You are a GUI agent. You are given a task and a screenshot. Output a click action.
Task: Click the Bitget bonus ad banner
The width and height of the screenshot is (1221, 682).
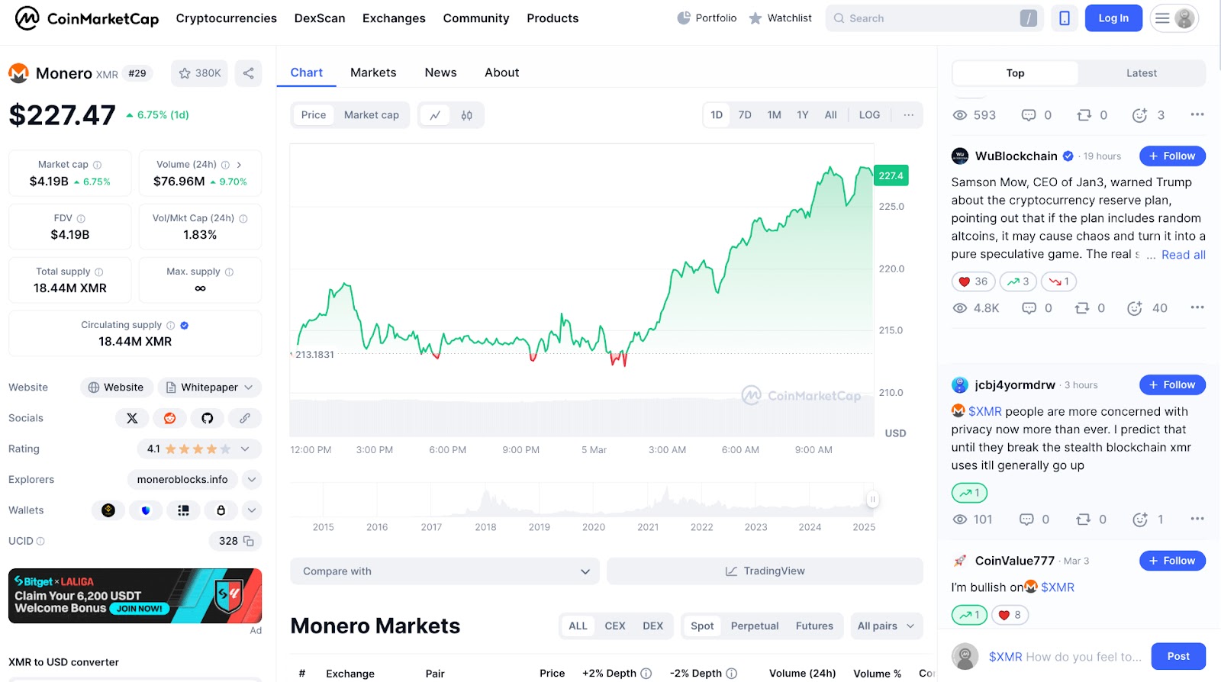[135, 596]
